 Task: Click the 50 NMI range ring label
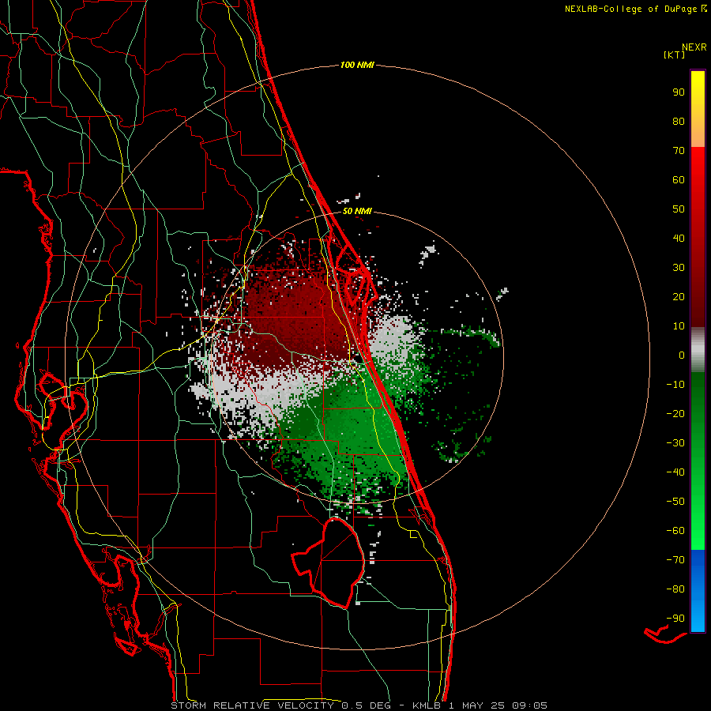tap(357, 211)
